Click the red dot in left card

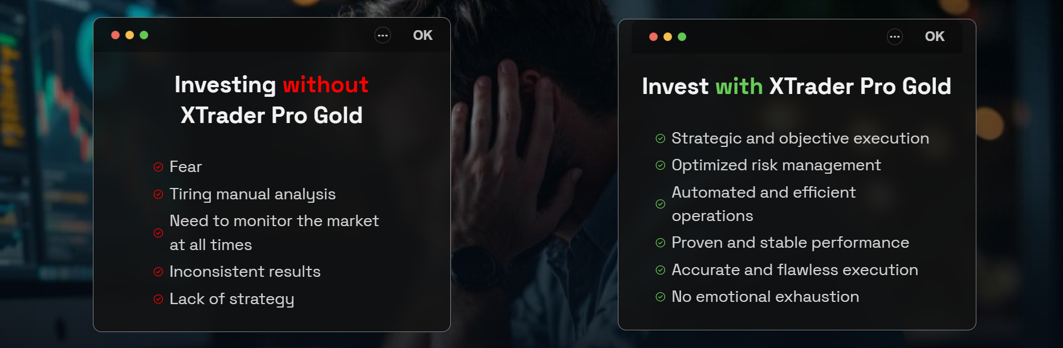(115, 35)
